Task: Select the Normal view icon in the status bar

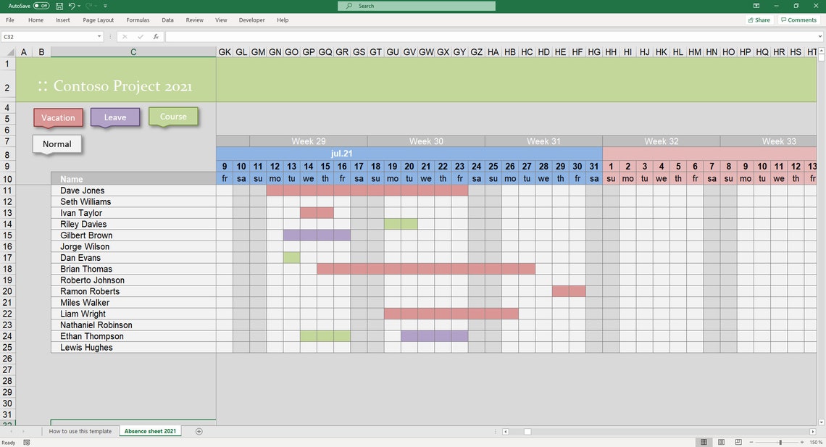Action: pyautogui.click(x=704, y=442)
